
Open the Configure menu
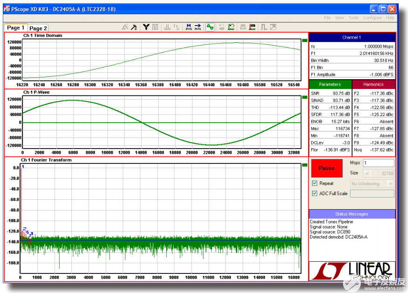[x=372, y=18]
